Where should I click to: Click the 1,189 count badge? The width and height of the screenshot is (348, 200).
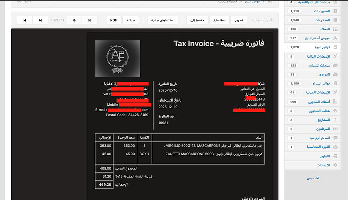tap(295, 83)
